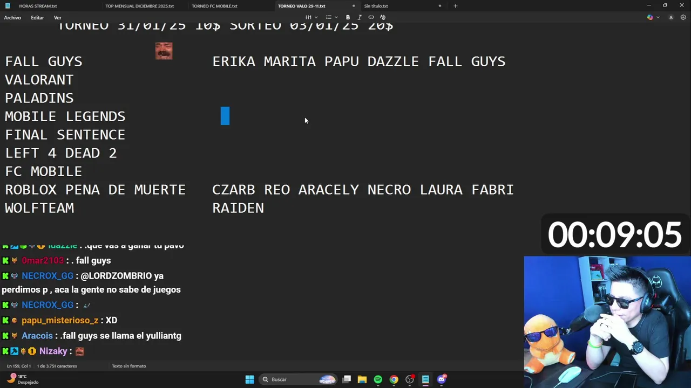Open the Ver menu
691x388 pixels.
coord(58,17)
